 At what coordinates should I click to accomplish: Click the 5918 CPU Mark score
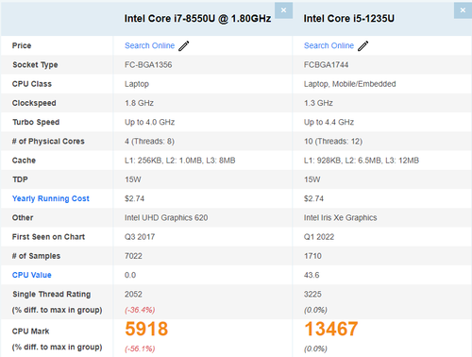(x=146, y=329)
